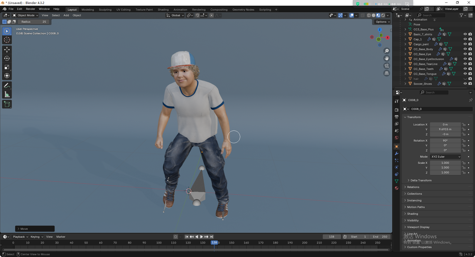The width and height of the screenshot is (475, 257).
Task: Activate the Rotate tool
Action: (x=7, y=58)
